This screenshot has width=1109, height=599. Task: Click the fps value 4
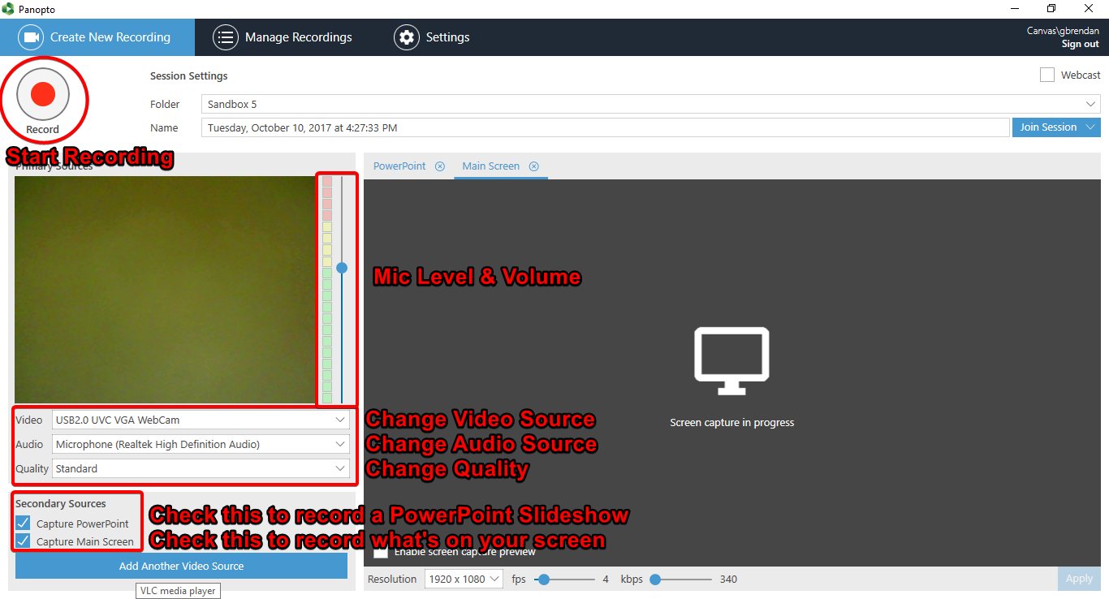tap(606, 580)
